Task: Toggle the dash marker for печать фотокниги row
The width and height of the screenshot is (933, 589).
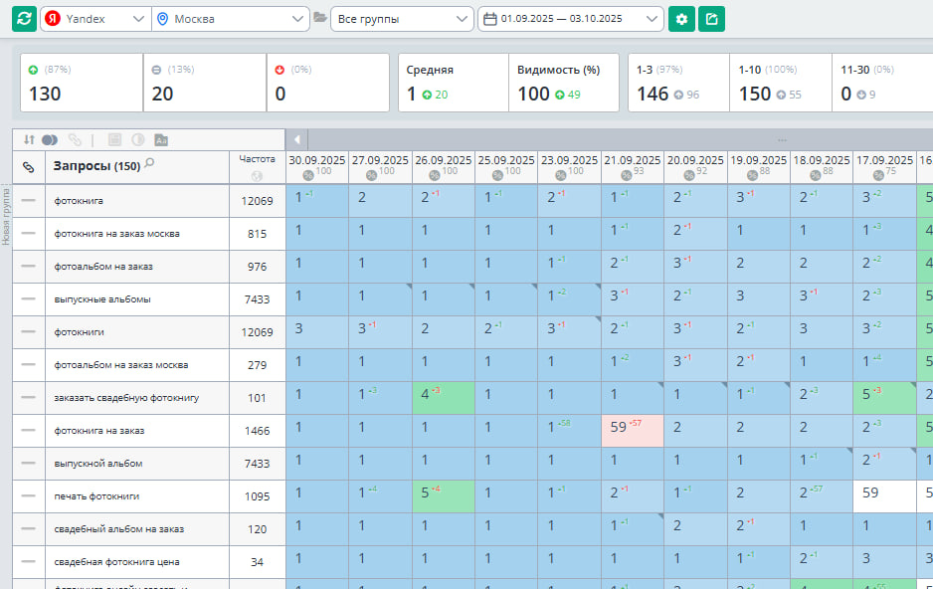Action: [x=29, y=495]
